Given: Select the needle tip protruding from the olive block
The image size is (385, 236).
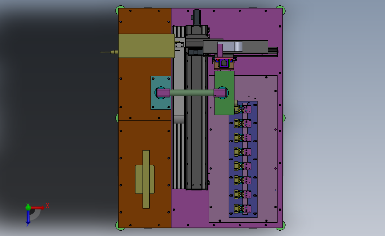Looking at the screenshot, I should point(105,52).
